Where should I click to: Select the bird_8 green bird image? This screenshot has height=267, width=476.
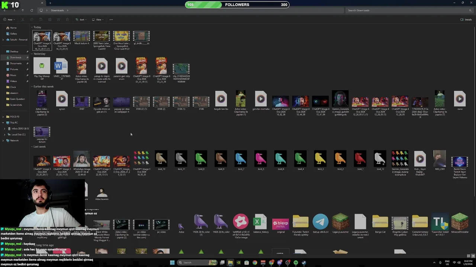coord(201,160)
